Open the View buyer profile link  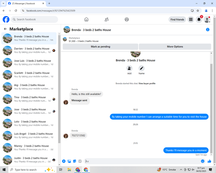[x=147, y=83]
